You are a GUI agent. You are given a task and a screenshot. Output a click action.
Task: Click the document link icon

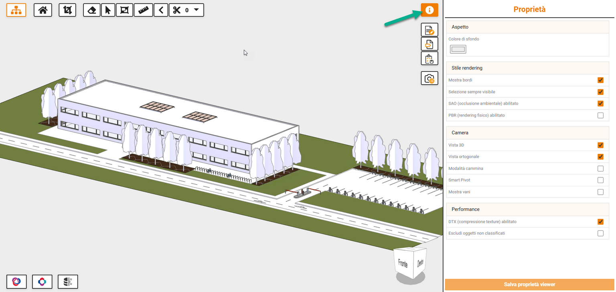(x=430, y=44)
